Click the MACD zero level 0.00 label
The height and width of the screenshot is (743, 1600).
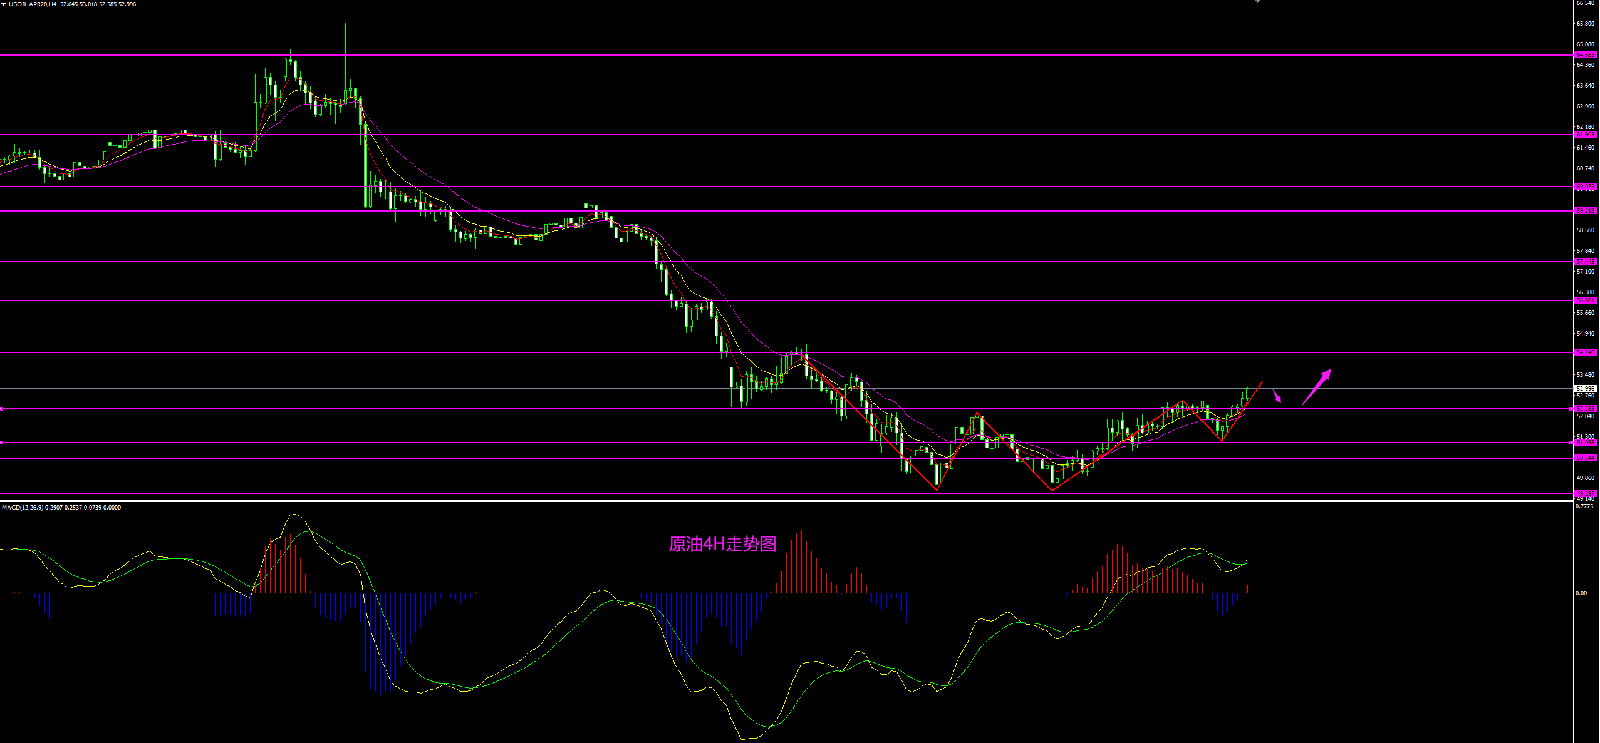[x=1582, y=593]
